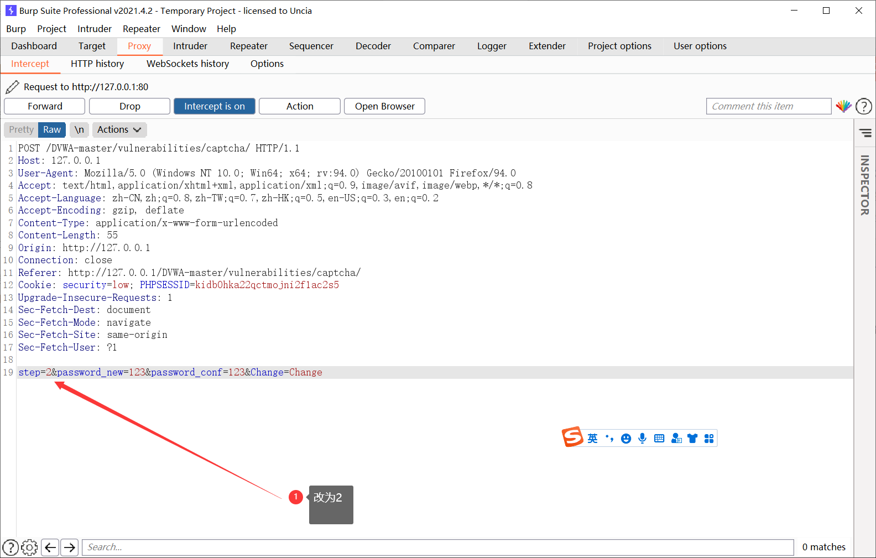Switch to Raw view

[x=52, y=129]
